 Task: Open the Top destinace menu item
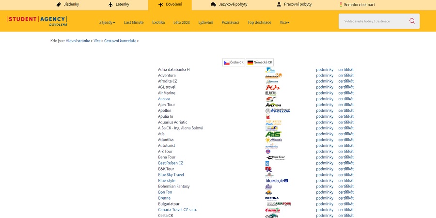(260, 22)
